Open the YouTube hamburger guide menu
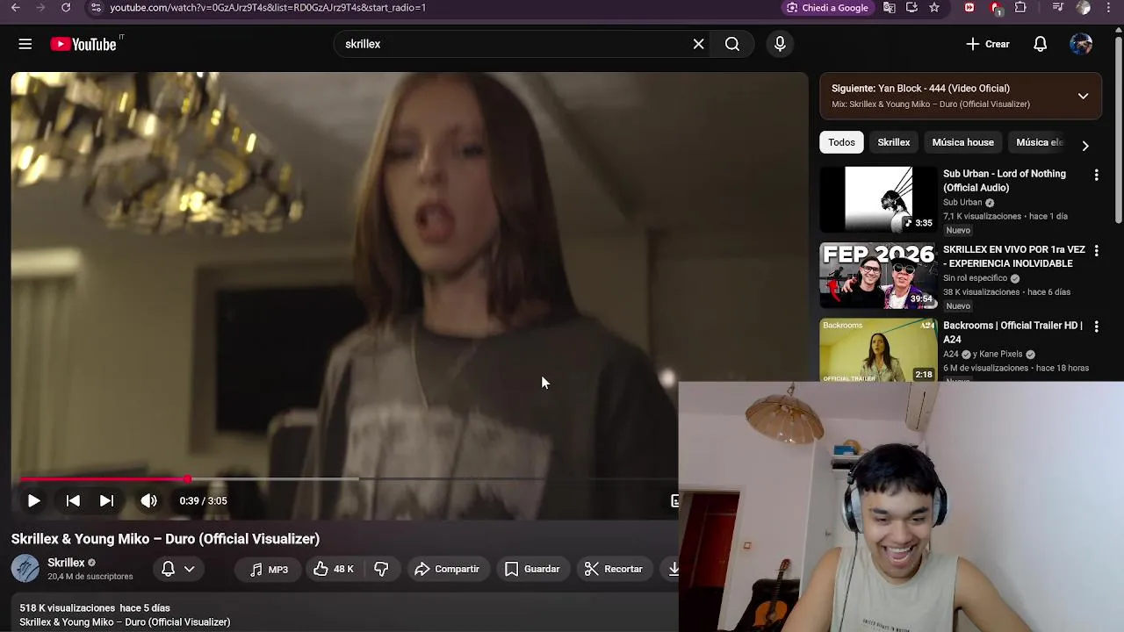1124x632 pixels. coord(25,44)
